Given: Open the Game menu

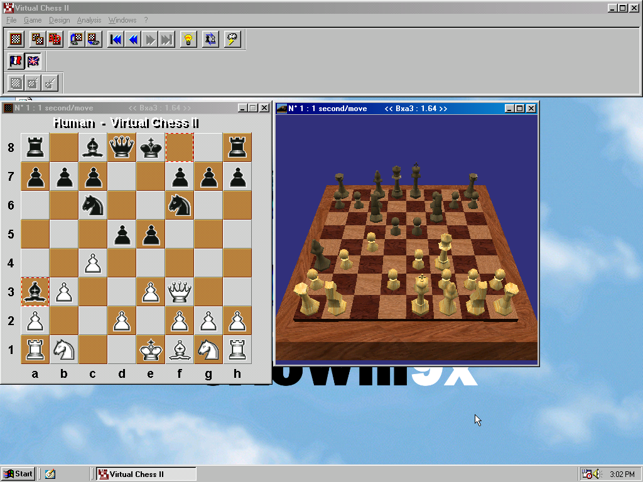Looking at the screenshot, I should coord(33,20).
